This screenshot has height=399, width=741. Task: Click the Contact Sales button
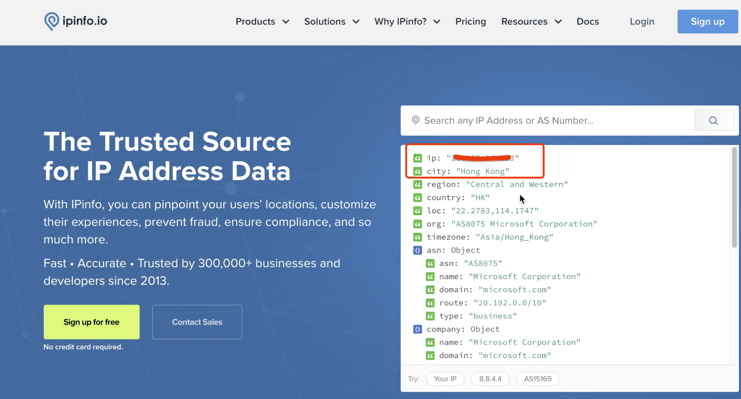197,322
